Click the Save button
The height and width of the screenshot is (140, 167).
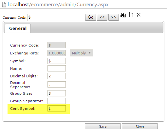click(103, 126)
